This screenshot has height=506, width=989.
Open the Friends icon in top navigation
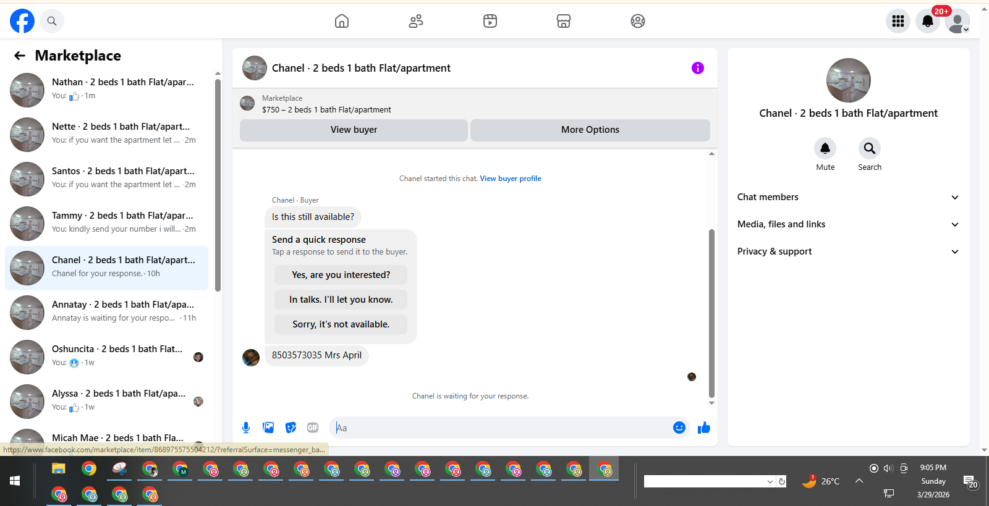416,21
